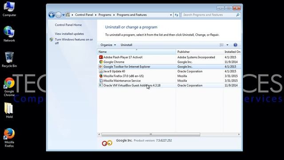284x160 pixels.
Task: Launch the Mozilla Firefox desktop shortcut
Action: pyautogui.click(x=9, y=138)
